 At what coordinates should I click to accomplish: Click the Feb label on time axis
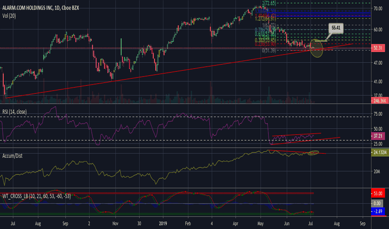(x=188, y=224)
